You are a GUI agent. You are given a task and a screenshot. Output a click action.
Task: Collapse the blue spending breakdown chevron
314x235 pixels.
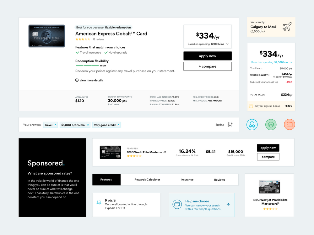click(x=291, y=62)
